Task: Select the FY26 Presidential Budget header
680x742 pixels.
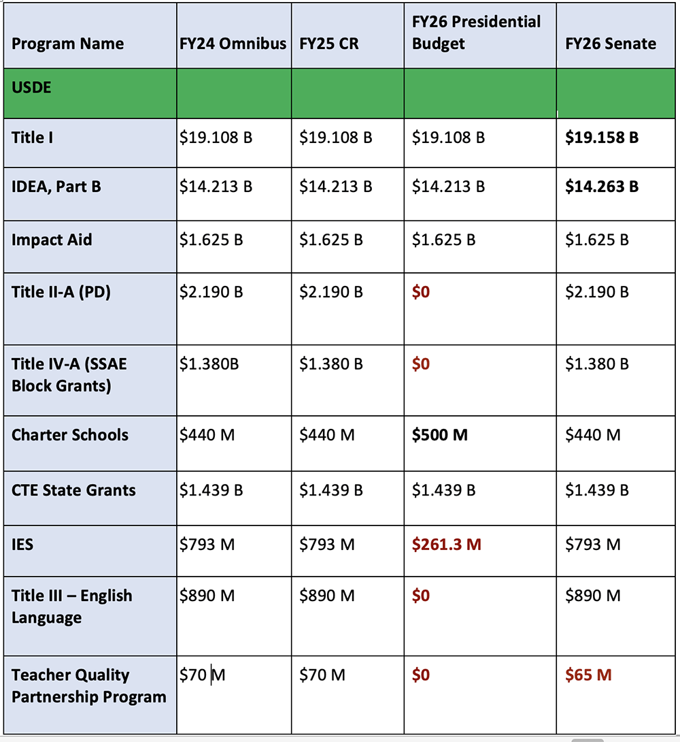Action: point(476,33)
